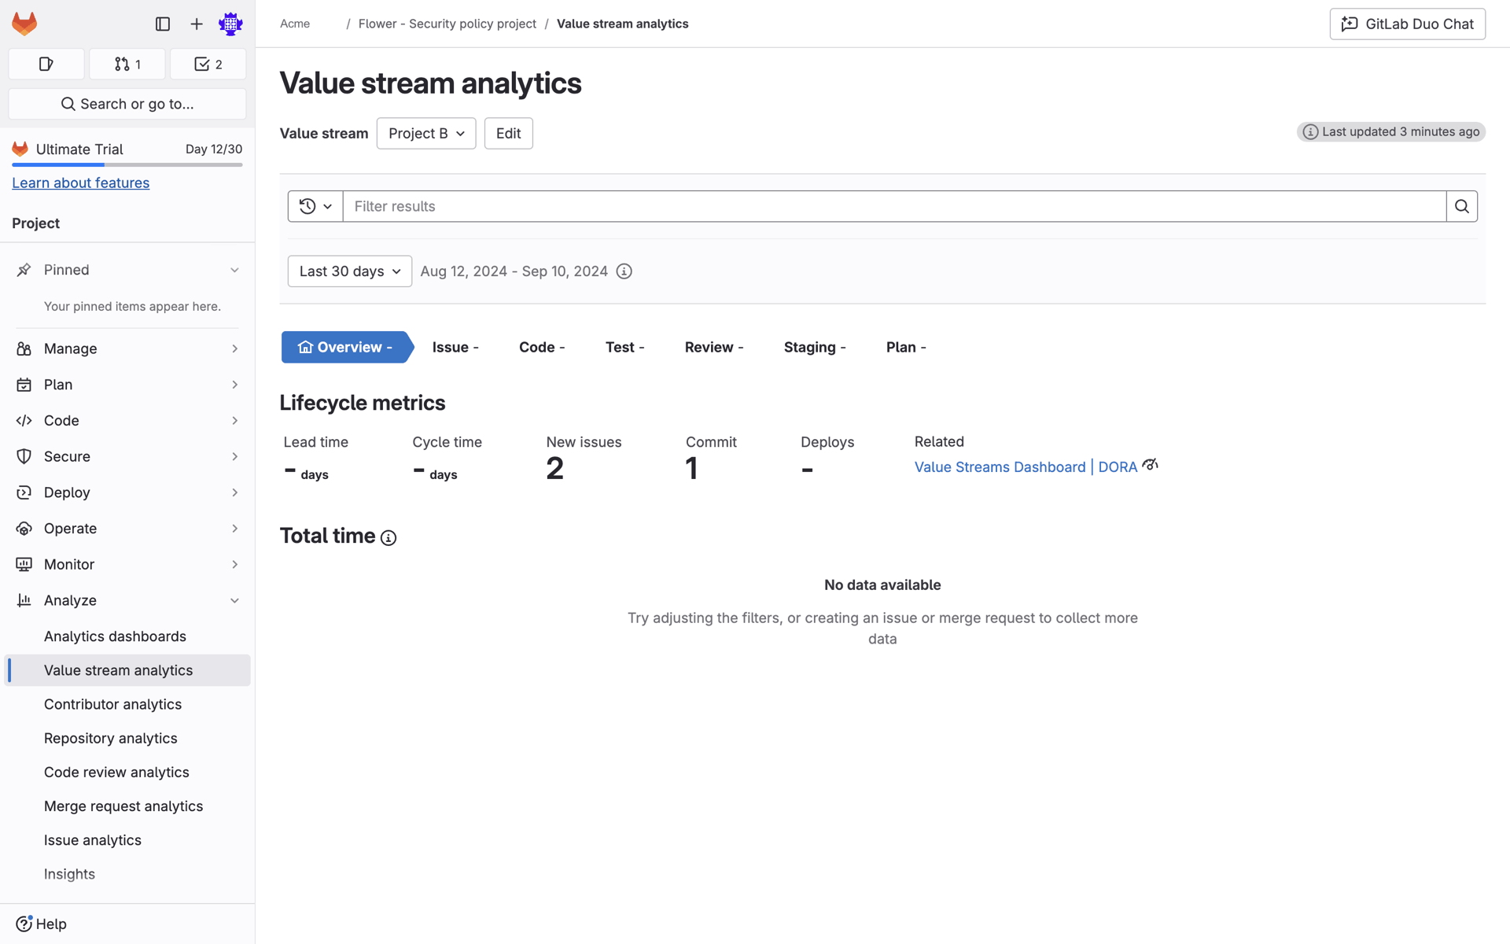The height and width of the screenshot is (944, 1510).
Task: Go to Flower - Security policy project breadcrumb
Action: click(447, 24)
